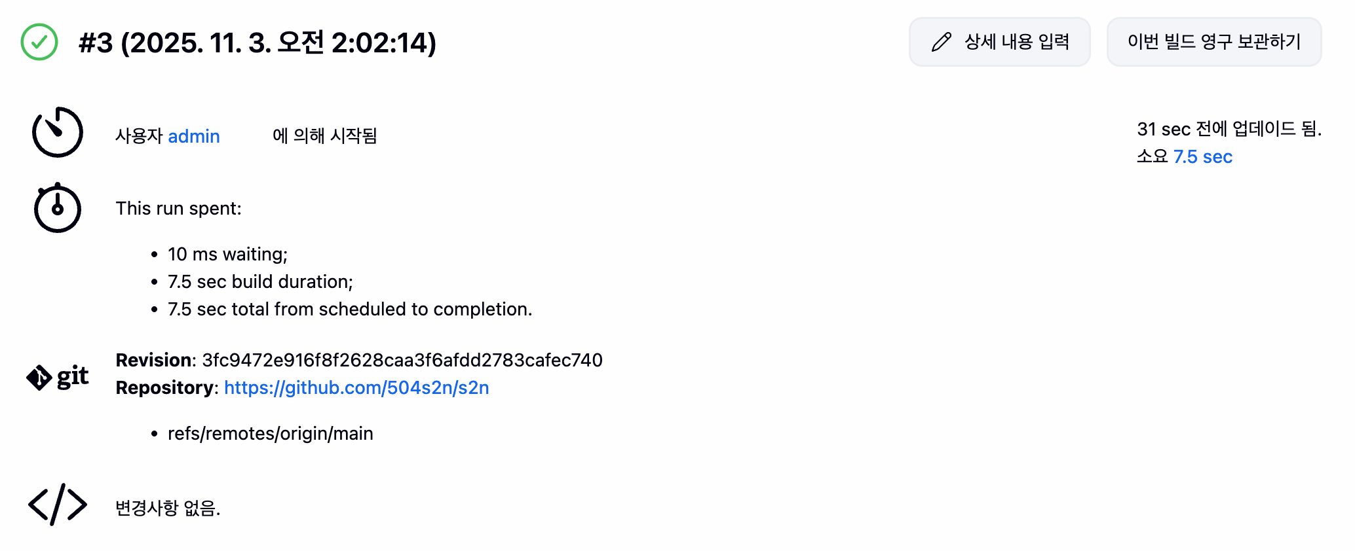
Task: Click the code changes icon beside 변경사항 없음
Action: (x=58, y=505)
